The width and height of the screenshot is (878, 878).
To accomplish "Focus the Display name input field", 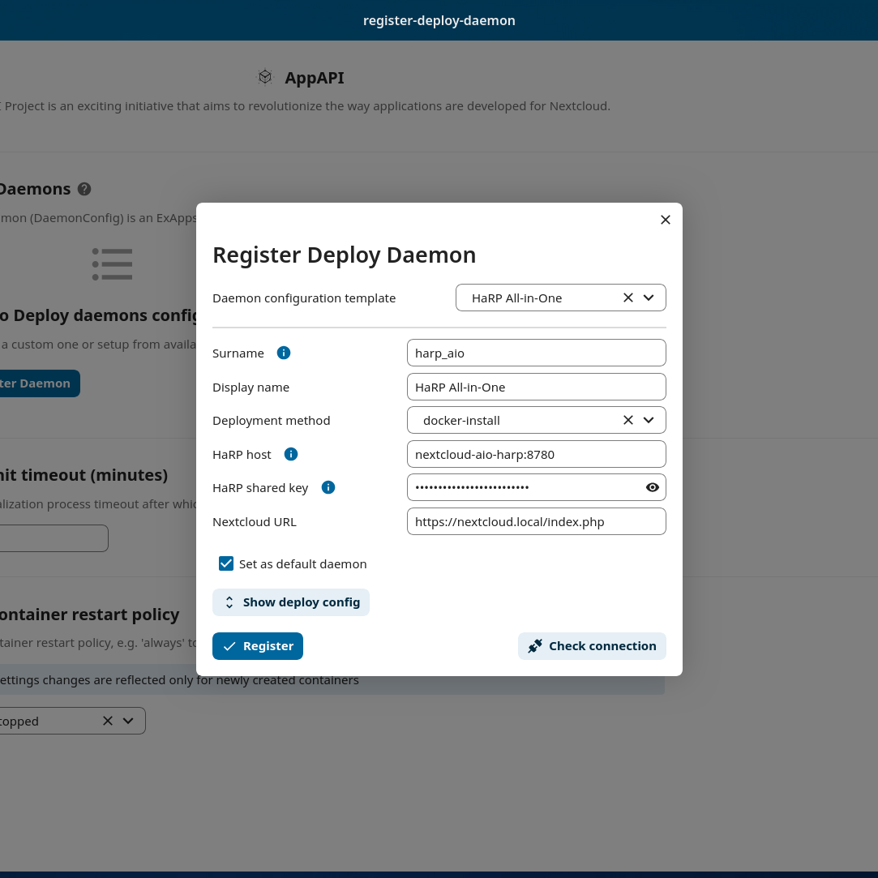I will click(536, 387).
